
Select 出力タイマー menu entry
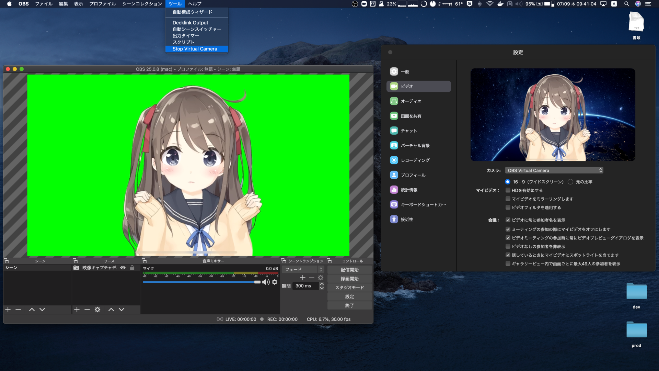coord(197,36)
